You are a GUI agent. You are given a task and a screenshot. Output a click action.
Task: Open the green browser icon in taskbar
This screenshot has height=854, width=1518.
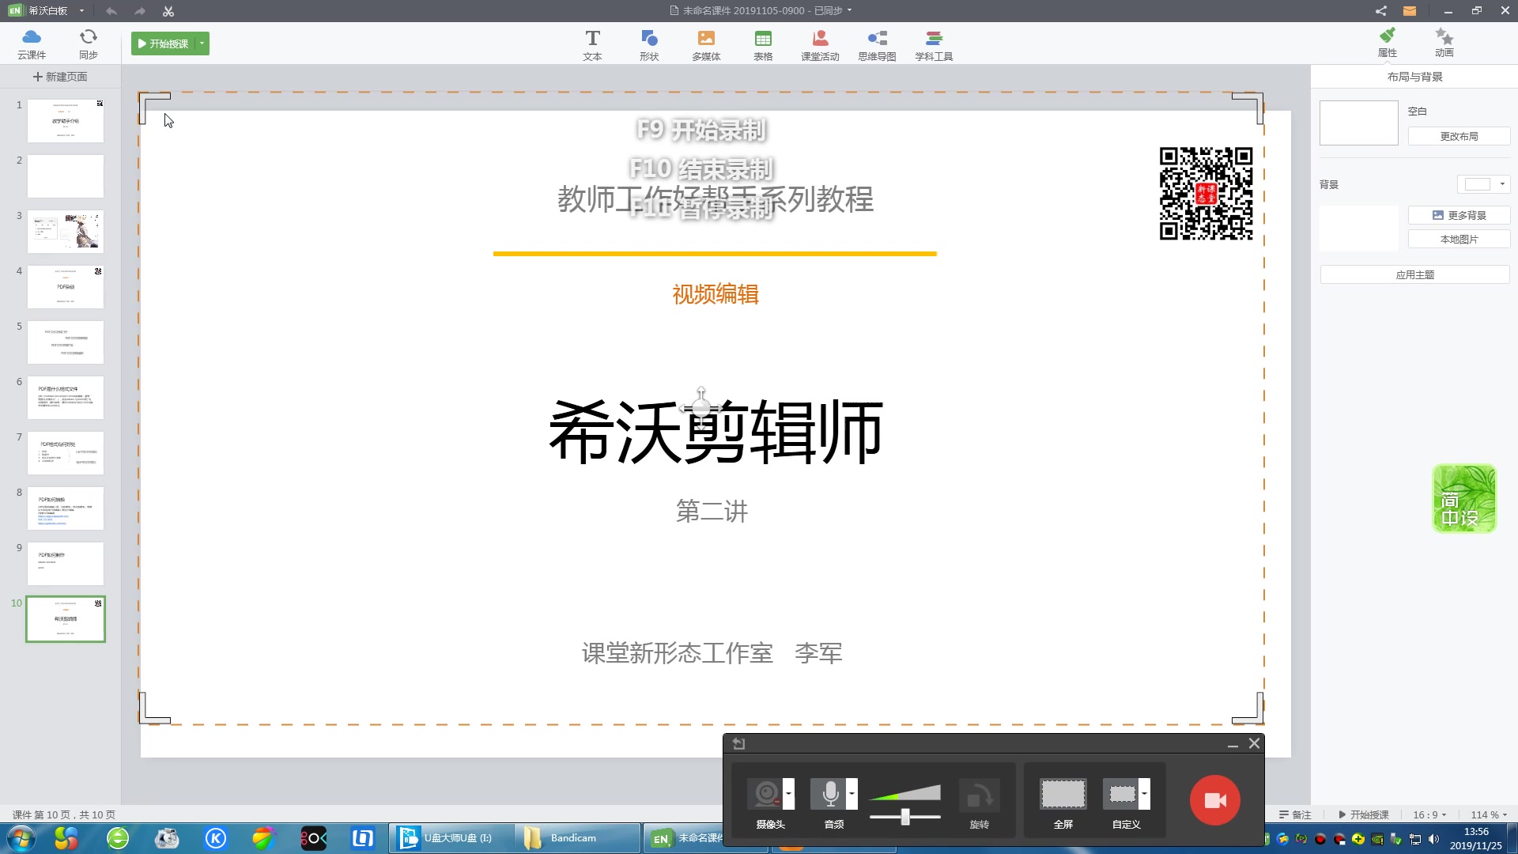[x=118, y=838]
